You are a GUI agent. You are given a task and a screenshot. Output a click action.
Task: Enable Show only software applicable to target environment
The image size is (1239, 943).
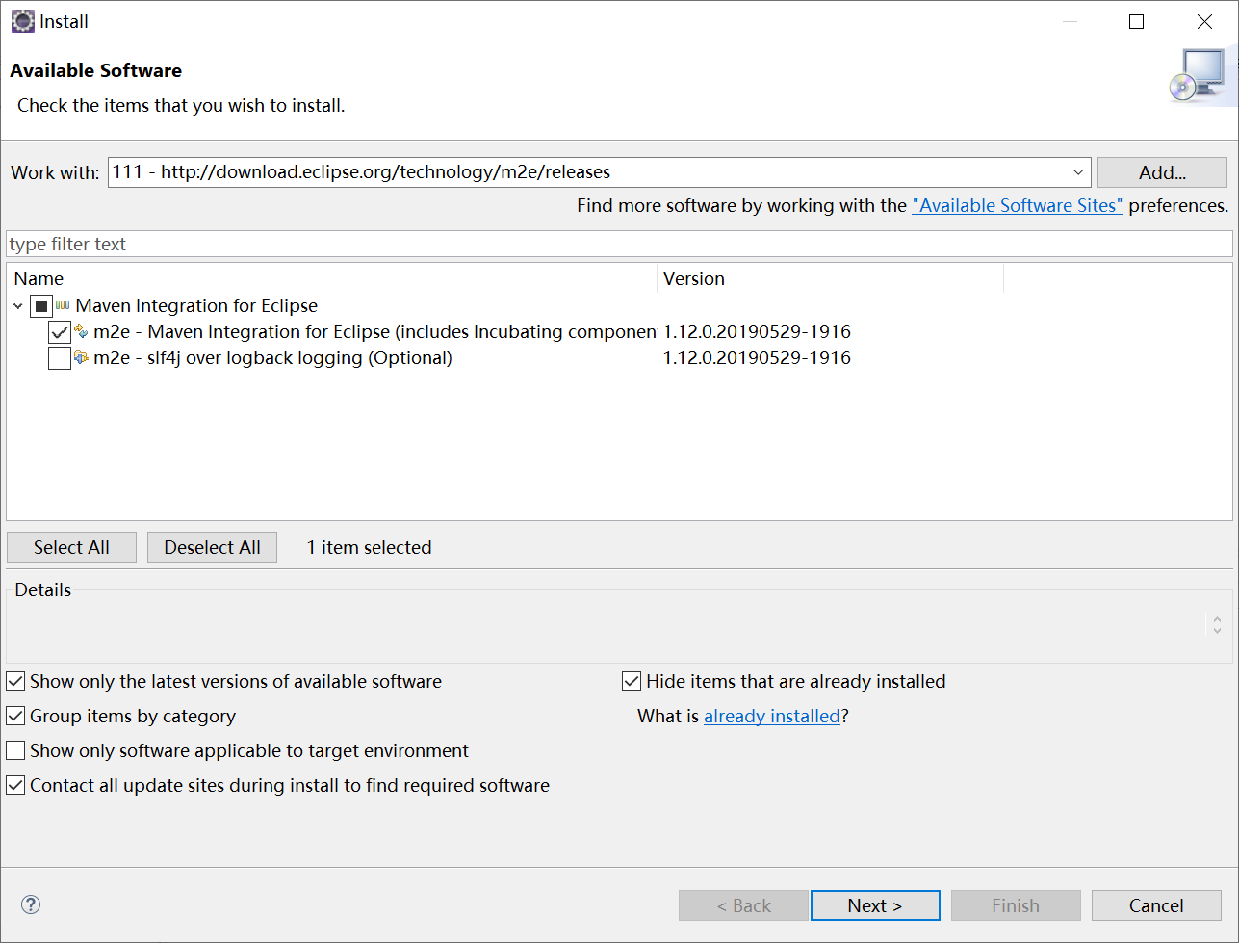pos(15,750)
